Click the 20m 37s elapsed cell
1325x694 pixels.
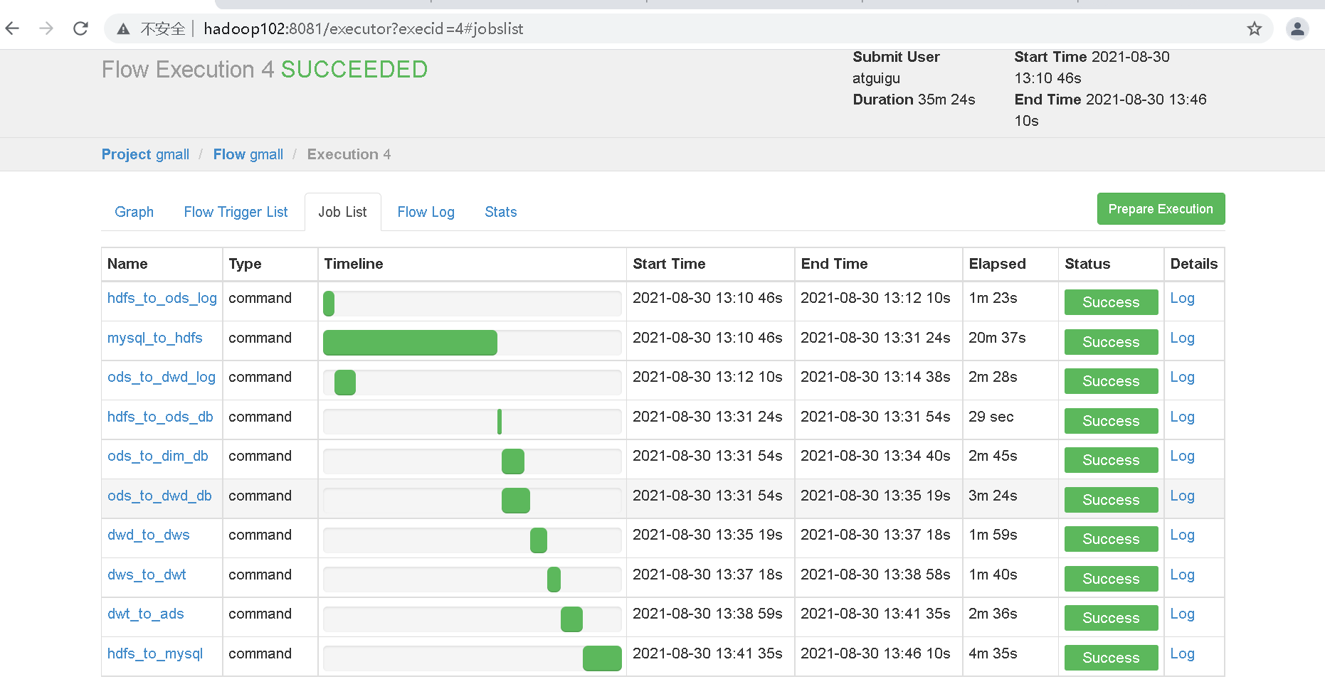click(x=1010, y=341)
